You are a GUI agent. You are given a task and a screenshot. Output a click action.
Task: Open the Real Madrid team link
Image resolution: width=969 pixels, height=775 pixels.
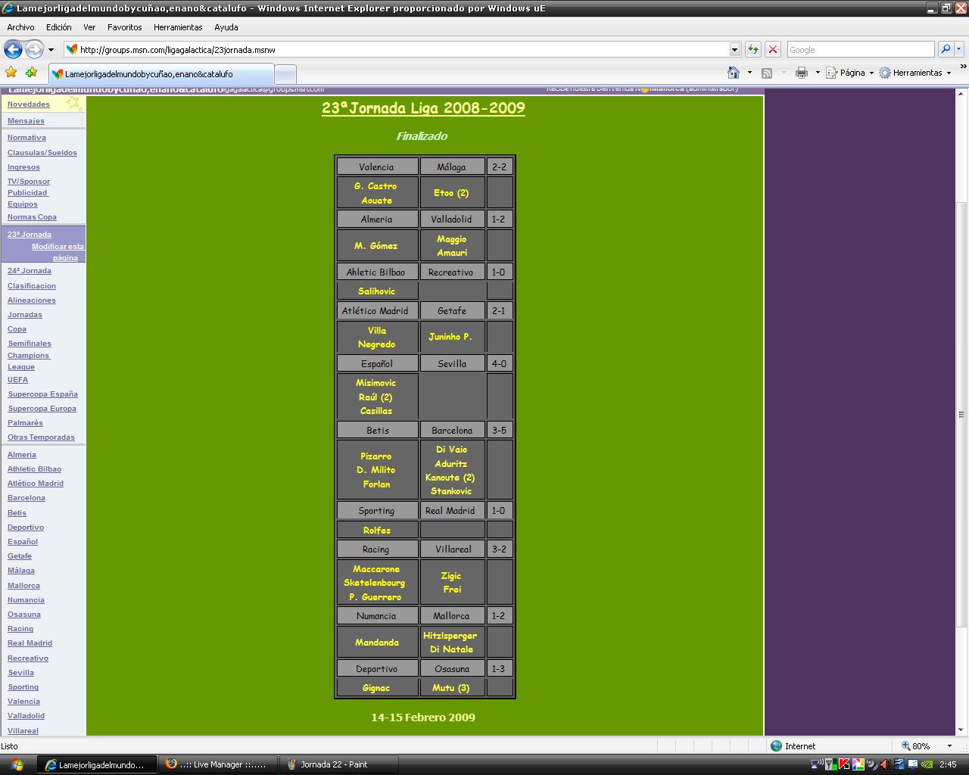pyautogui.click(x=30, y=643)
